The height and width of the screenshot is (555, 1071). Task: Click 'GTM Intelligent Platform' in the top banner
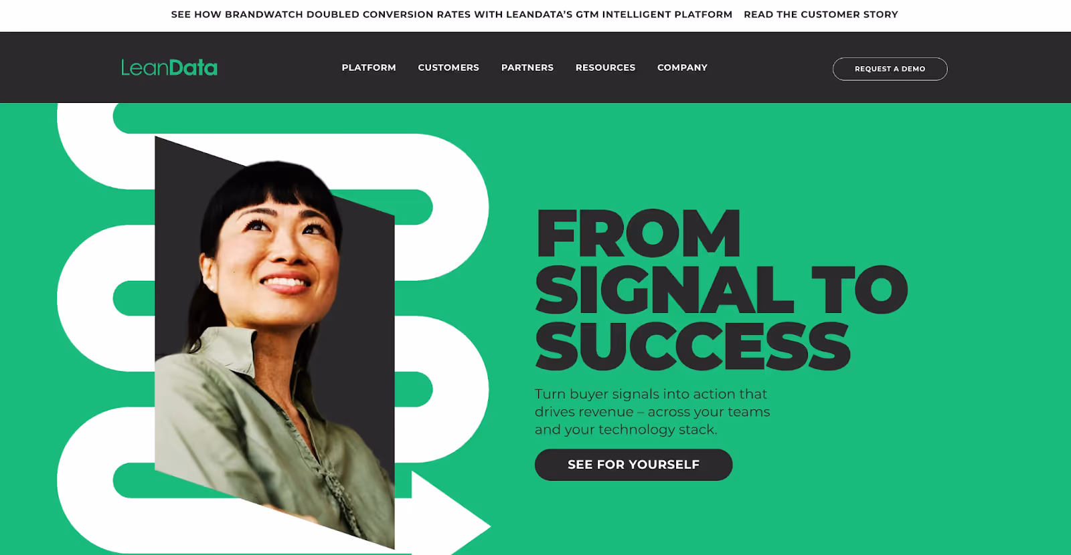(654, 14)
